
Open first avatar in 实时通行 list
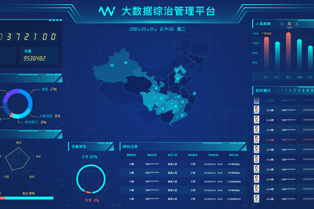(x=257, y=110)
